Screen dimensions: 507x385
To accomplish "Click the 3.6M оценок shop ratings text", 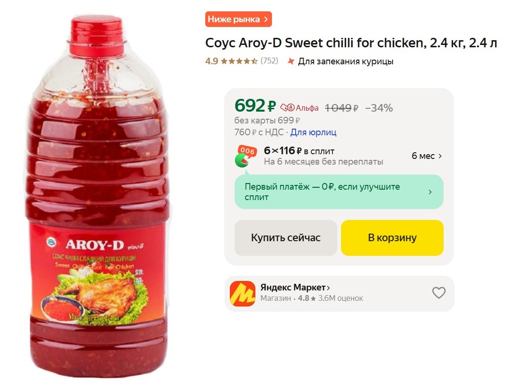I will click(341, 298).
